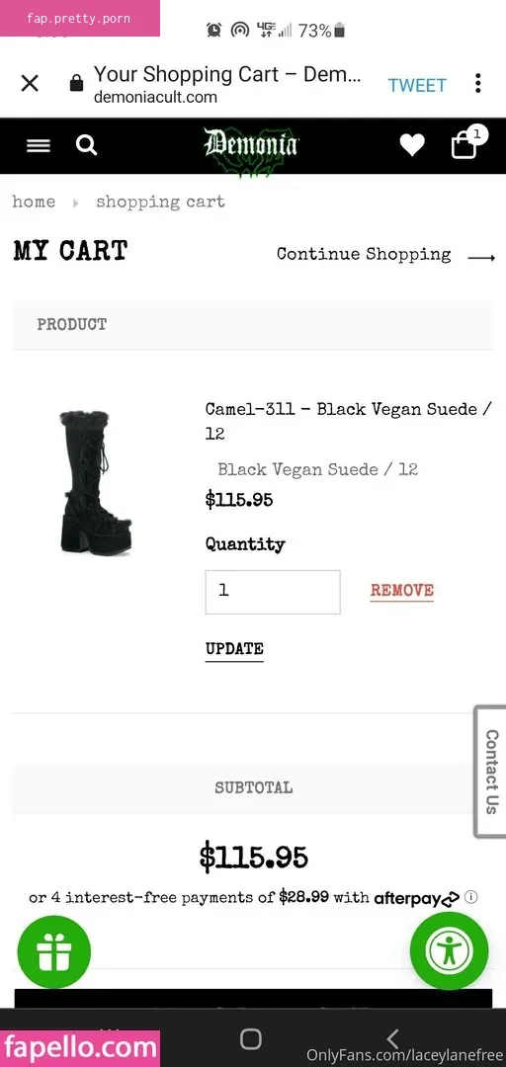The image size is (506, 1067).
Task: Open the Camel-311 boot thumbnail
Action: tap(95, 482)
